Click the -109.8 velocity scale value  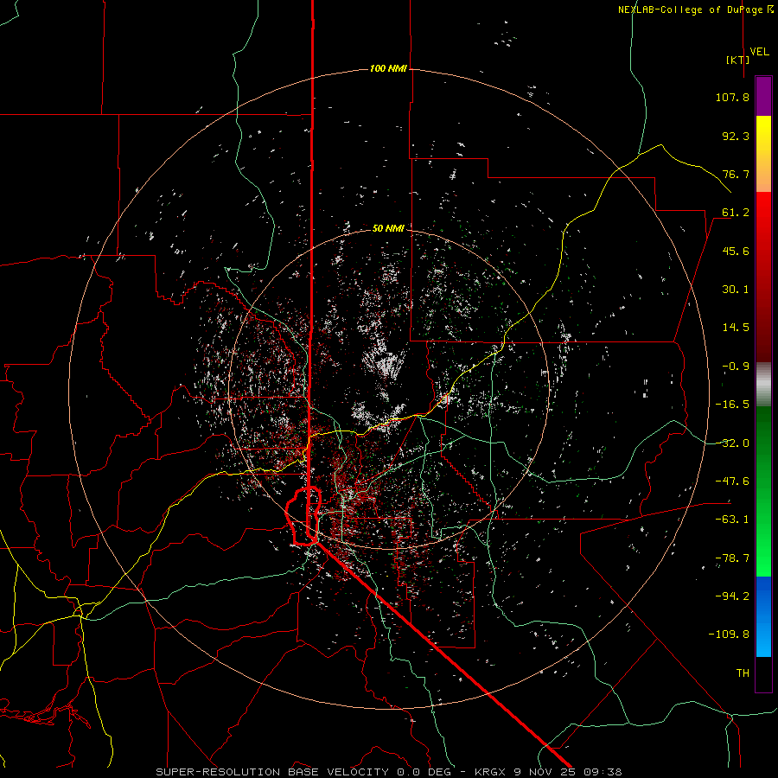[729, 635]
